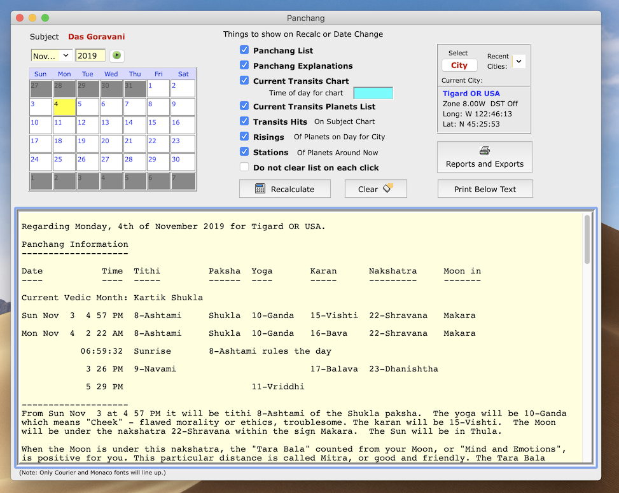Toggle the Panchang List checkbox
619x493 pixels.
pyautogui.click(x=244, y=50)
